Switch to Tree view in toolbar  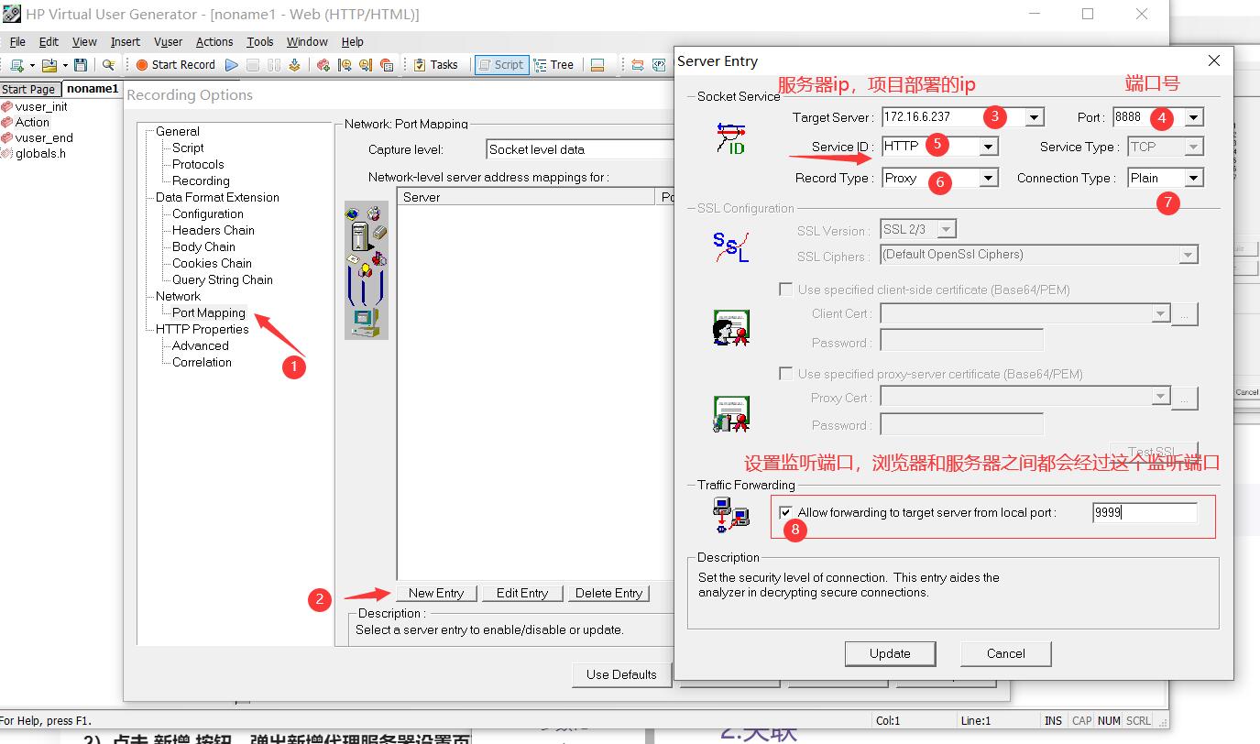click(553, 64)
